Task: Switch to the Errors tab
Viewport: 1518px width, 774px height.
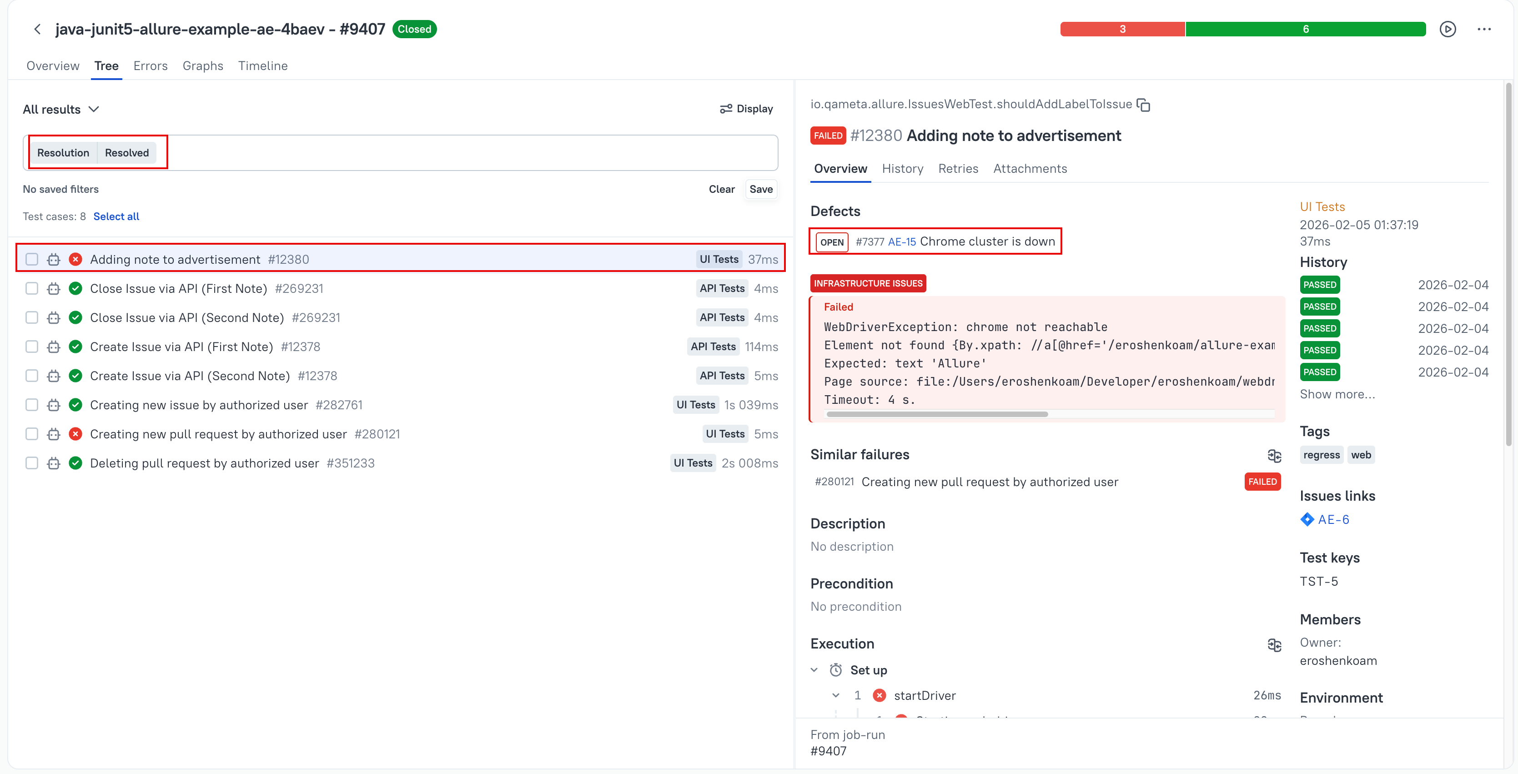Action: tap(150, 66)
